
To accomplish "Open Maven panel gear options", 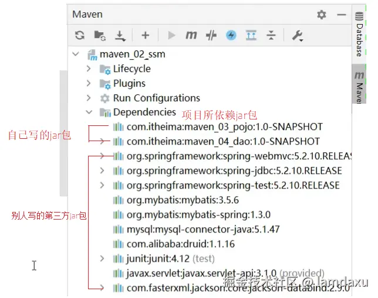I will tap(321, 15).
